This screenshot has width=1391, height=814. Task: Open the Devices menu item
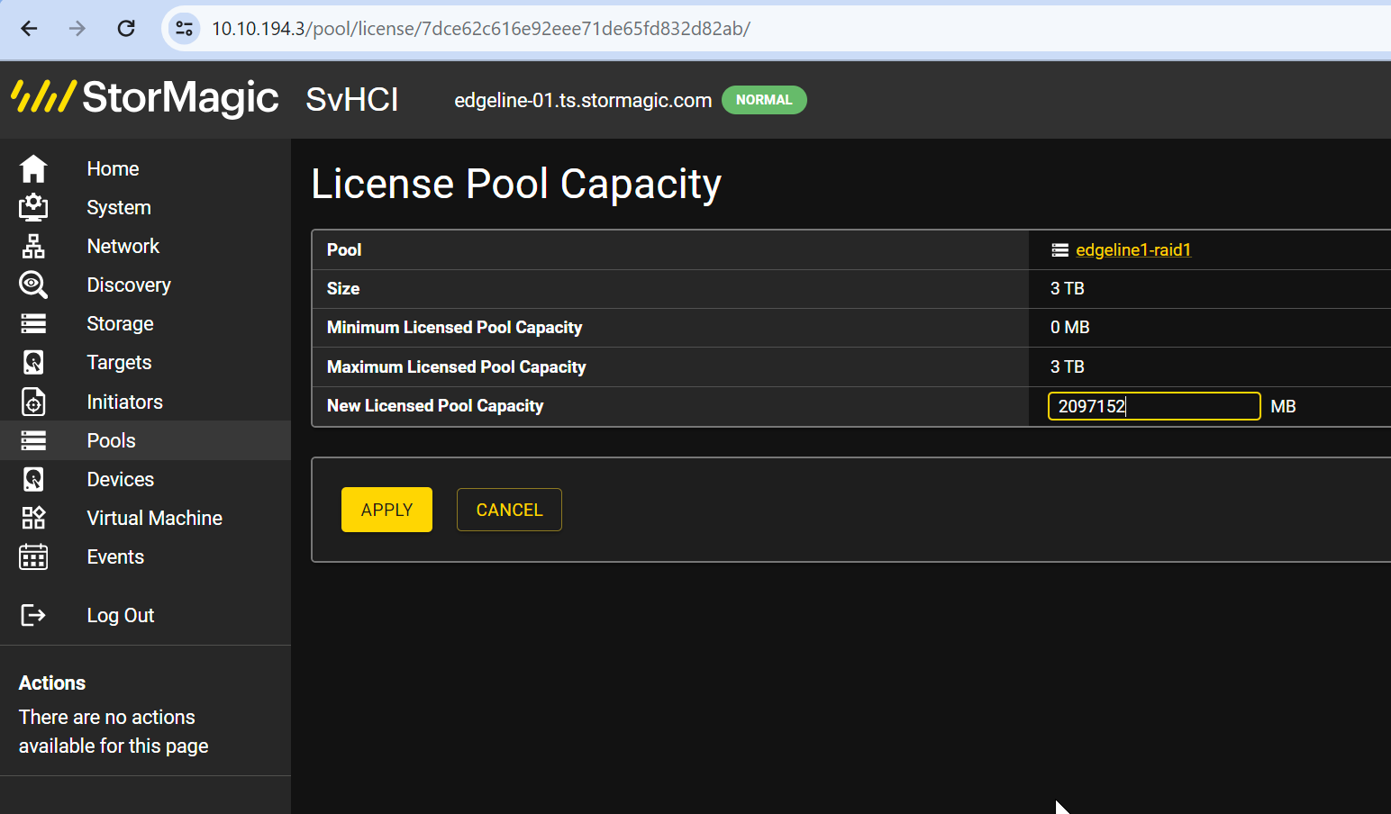[x=120, y=479]
